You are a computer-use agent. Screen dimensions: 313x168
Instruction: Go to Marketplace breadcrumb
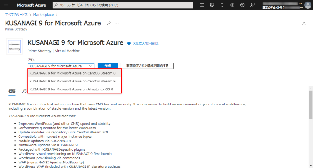point(43,15)
